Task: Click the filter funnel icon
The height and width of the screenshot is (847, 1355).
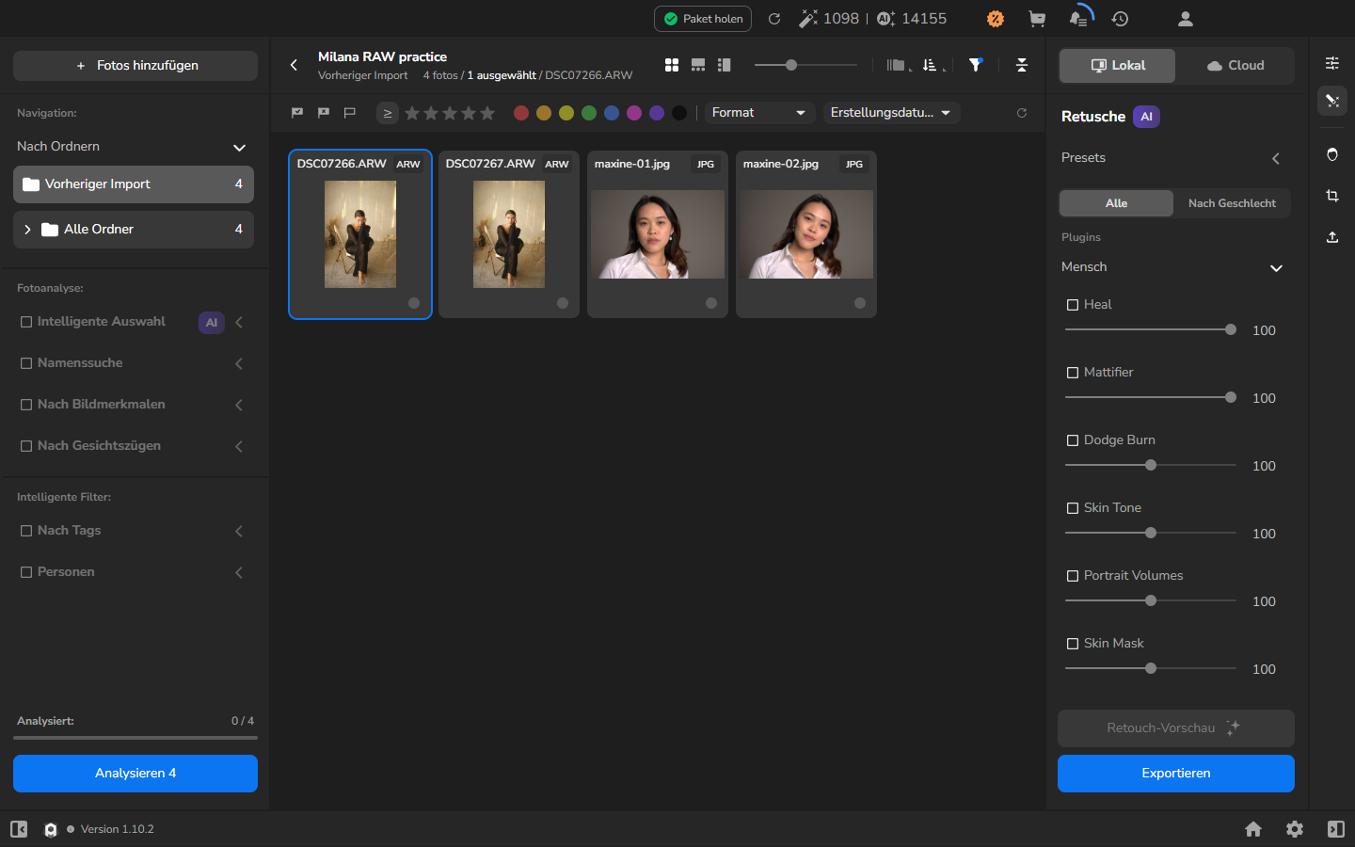Action: 976,65
